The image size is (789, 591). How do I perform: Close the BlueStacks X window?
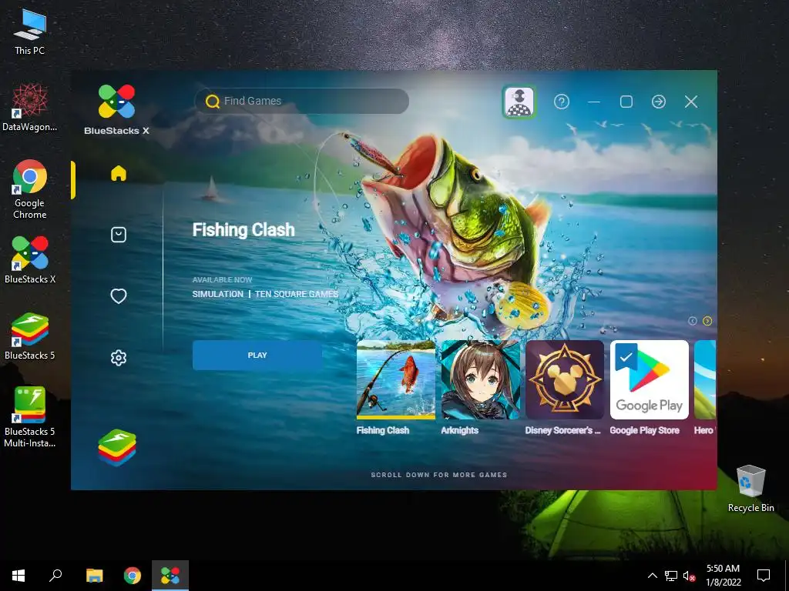691,102
